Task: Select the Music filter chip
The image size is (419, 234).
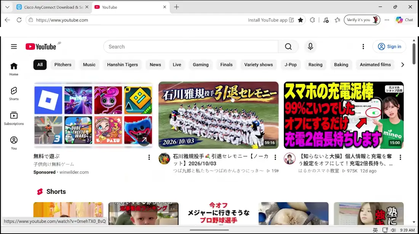Action: click(89, 65)
